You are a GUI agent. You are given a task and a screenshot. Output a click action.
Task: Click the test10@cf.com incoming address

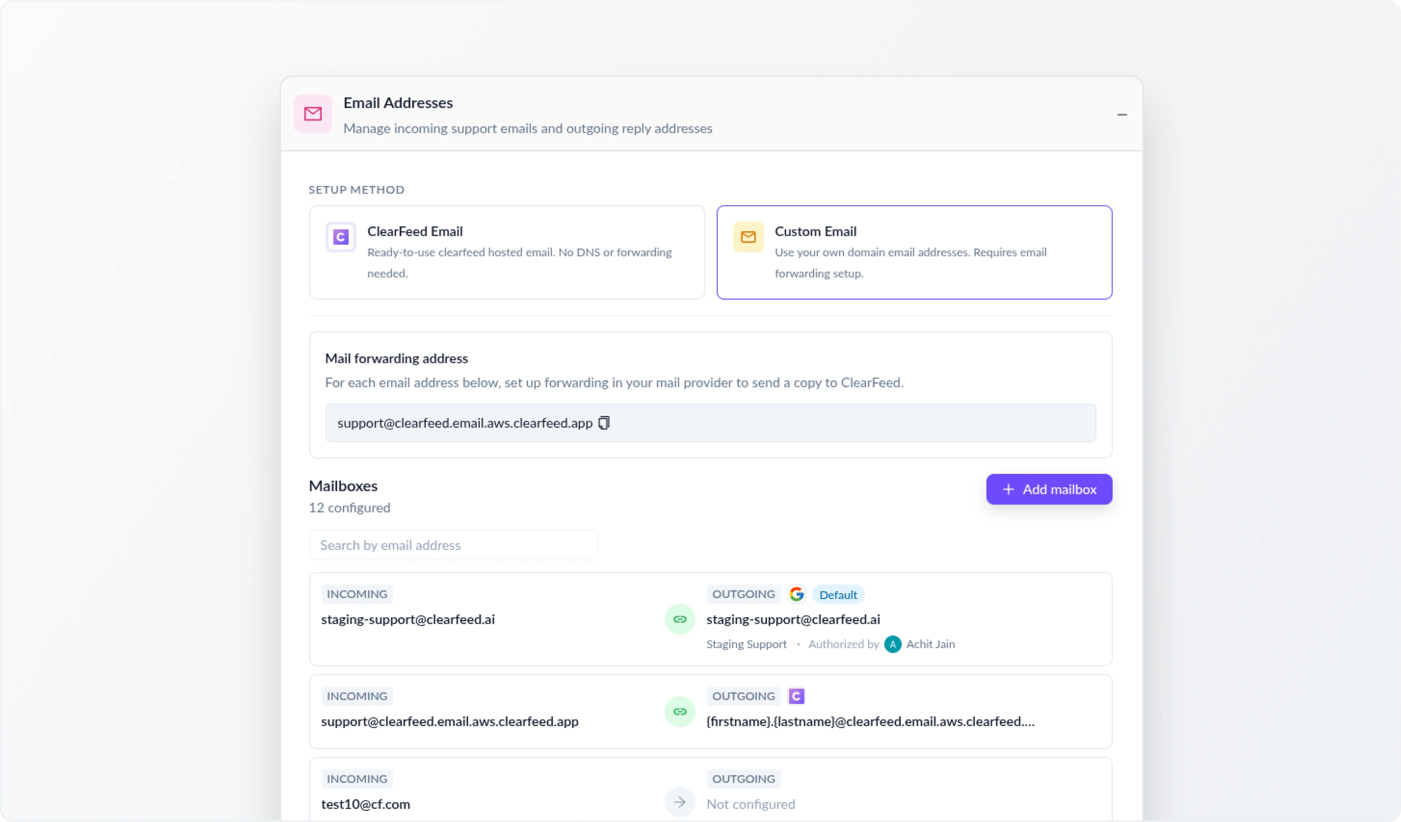[365, 804]
